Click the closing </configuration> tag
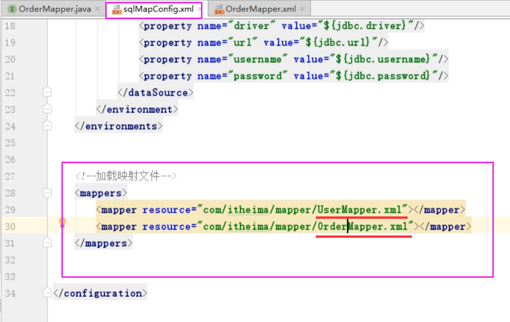Image resolution: width=510 pixels, height=322 pixels. click(100, 293)
